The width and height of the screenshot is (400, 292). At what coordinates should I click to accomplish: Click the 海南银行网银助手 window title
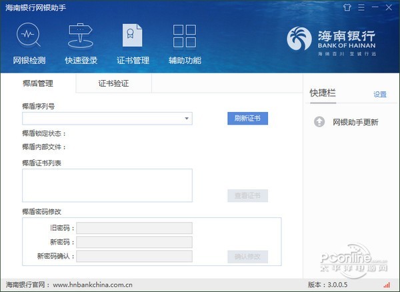[x=35, y=7]
